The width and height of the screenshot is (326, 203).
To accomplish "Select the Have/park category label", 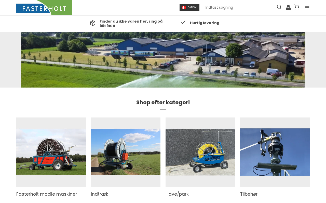I will coord(177,194).
